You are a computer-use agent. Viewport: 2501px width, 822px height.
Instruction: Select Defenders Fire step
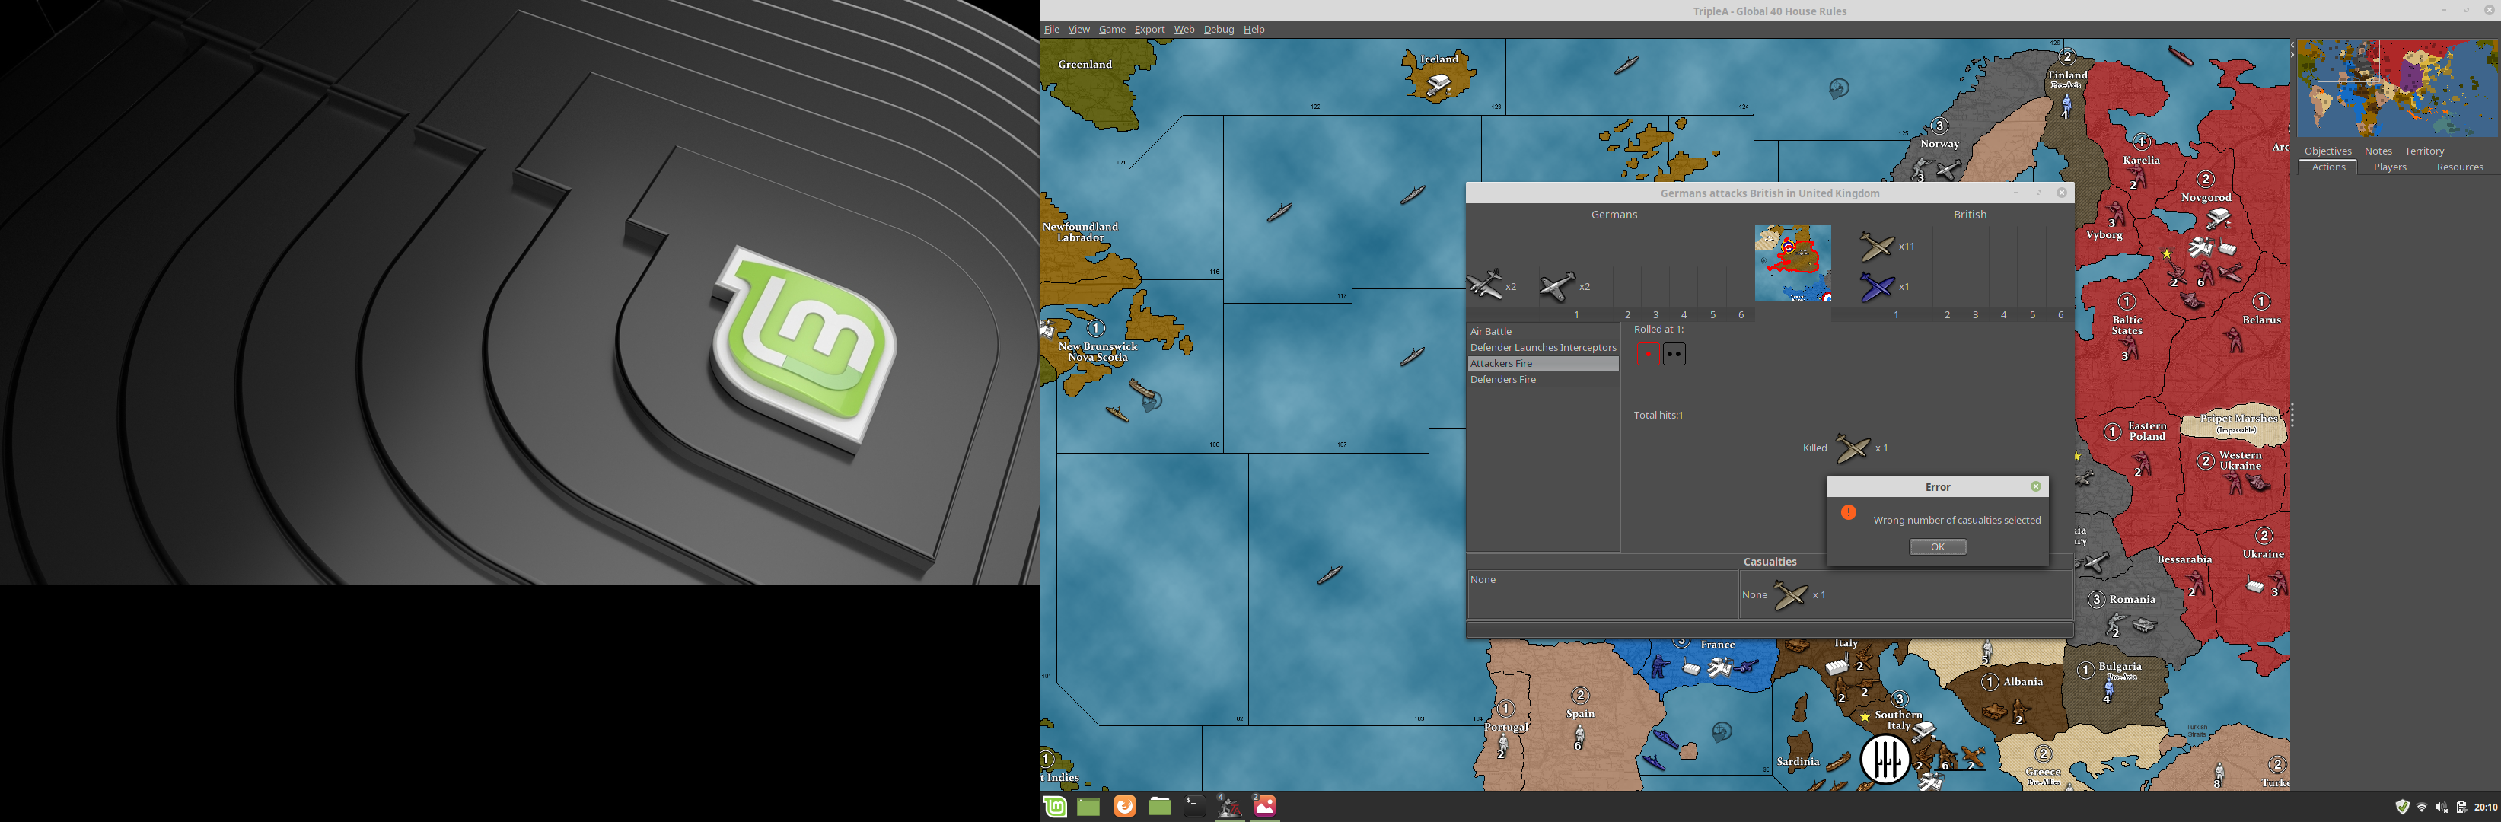(1543, 380)
